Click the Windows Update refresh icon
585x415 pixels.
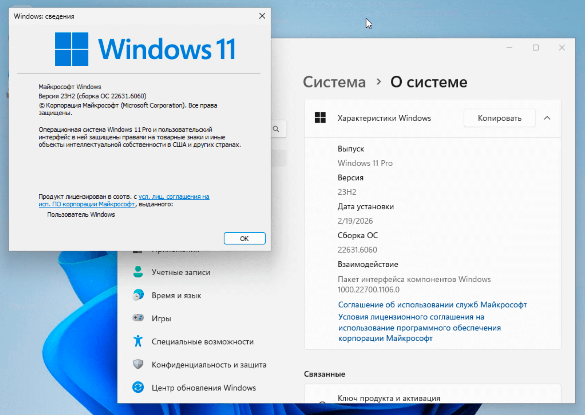click(x=138, y=387)
